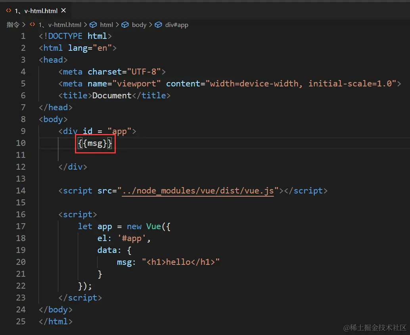Click the data property on line 19

click(x=107, y=250)
